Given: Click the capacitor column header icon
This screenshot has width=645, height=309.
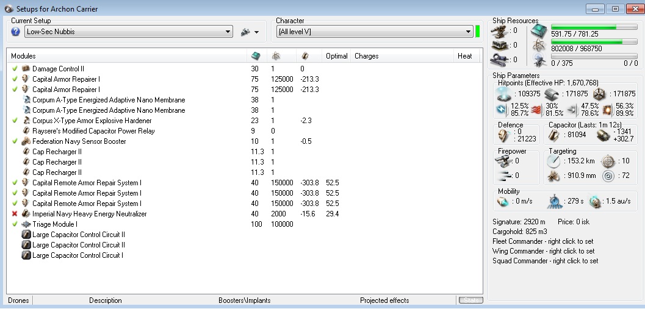Looking at the screenshot, I should tap(305, 56).
